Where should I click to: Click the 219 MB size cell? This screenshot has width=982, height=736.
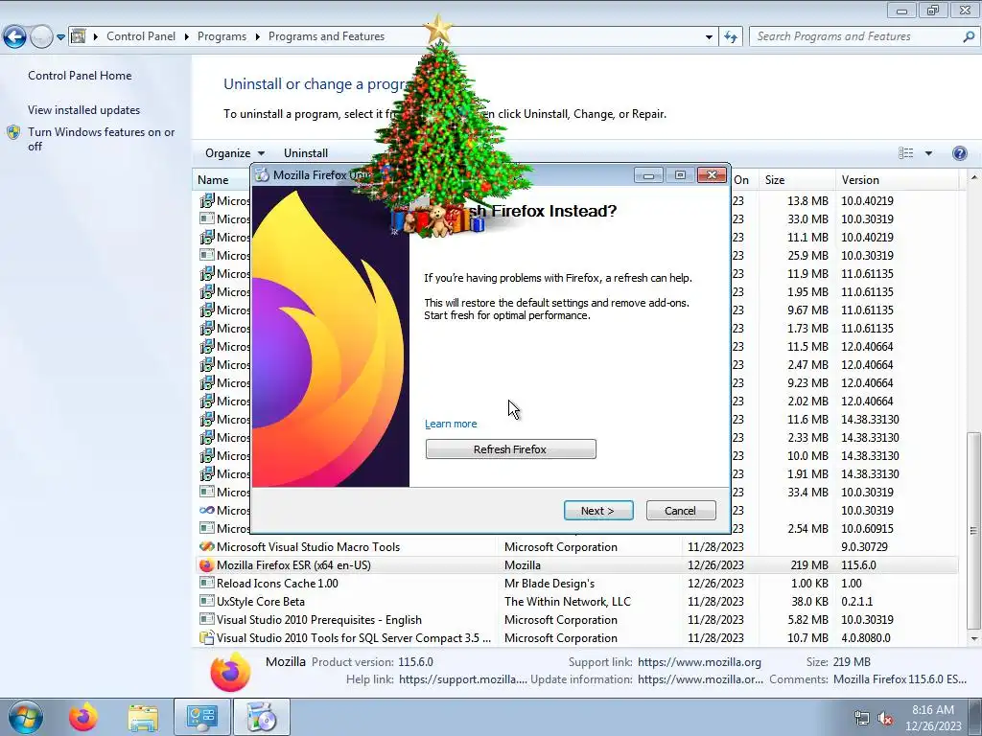(809, 564)
